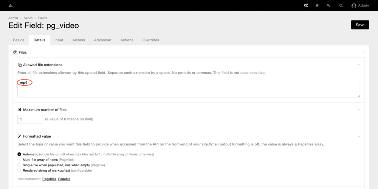Go to Fields in the breadcrumb

pos(42,18)
